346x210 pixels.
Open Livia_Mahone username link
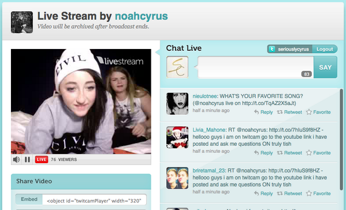[x=209, y=130]
